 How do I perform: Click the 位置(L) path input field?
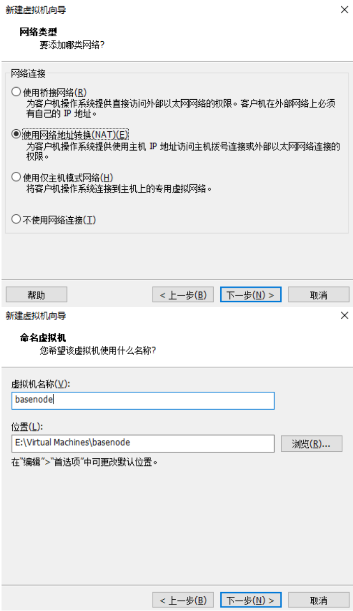click(x=142, y=443)
